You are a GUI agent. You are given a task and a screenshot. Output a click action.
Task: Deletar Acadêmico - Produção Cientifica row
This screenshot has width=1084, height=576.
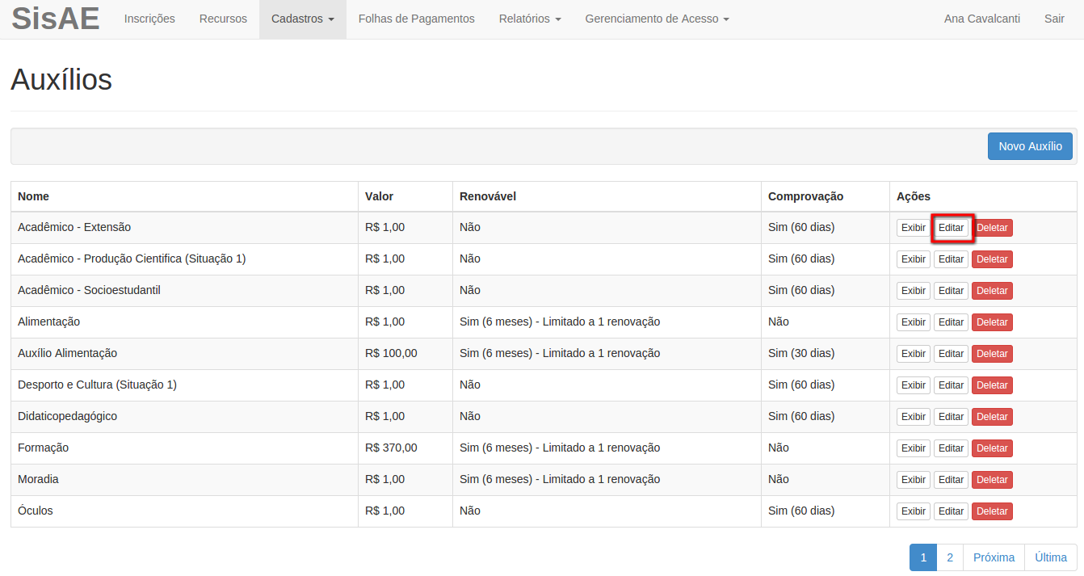tap(992, 259)
